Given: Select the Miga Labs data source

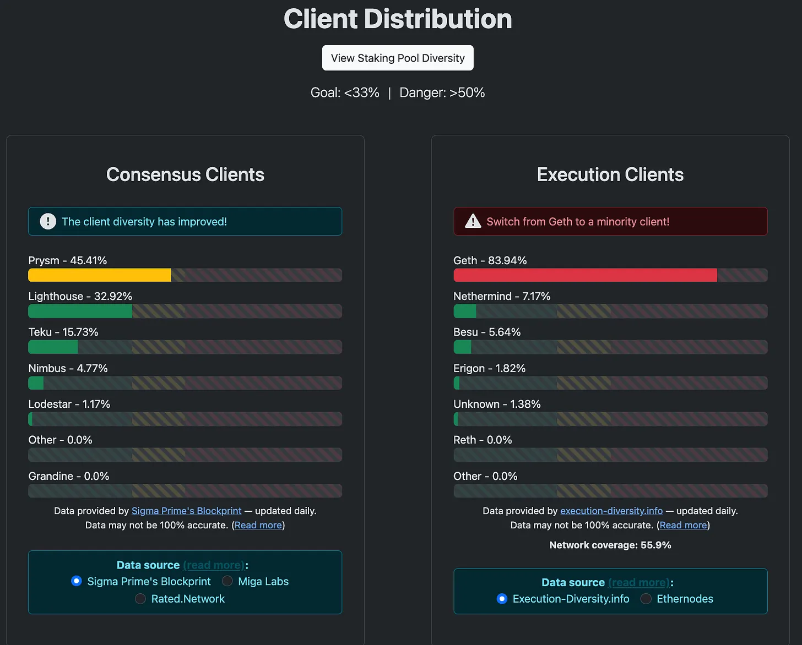Looking at the screenshot, I should pos(227,581).
